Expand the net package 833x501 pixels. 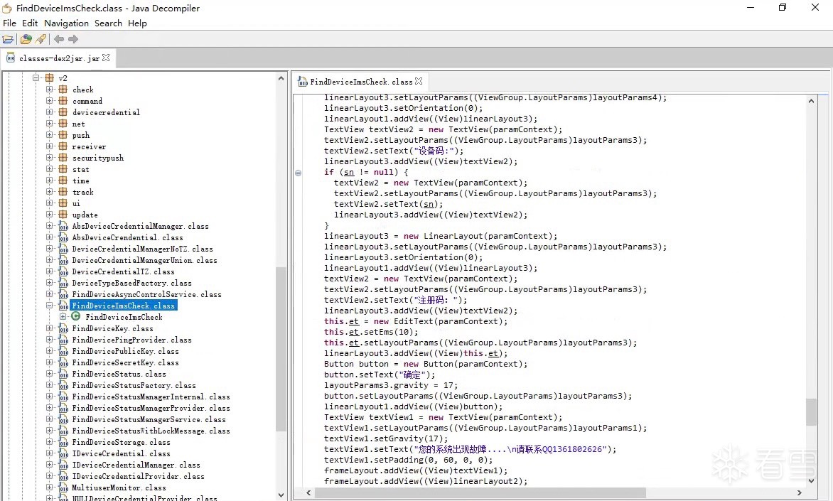point(50,123)
